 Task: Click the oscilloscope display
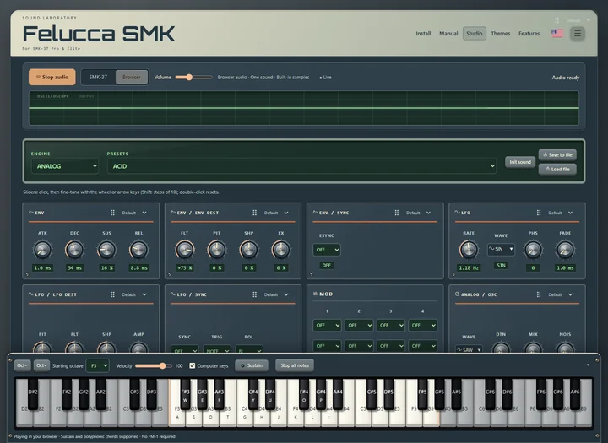click(304, 108)
